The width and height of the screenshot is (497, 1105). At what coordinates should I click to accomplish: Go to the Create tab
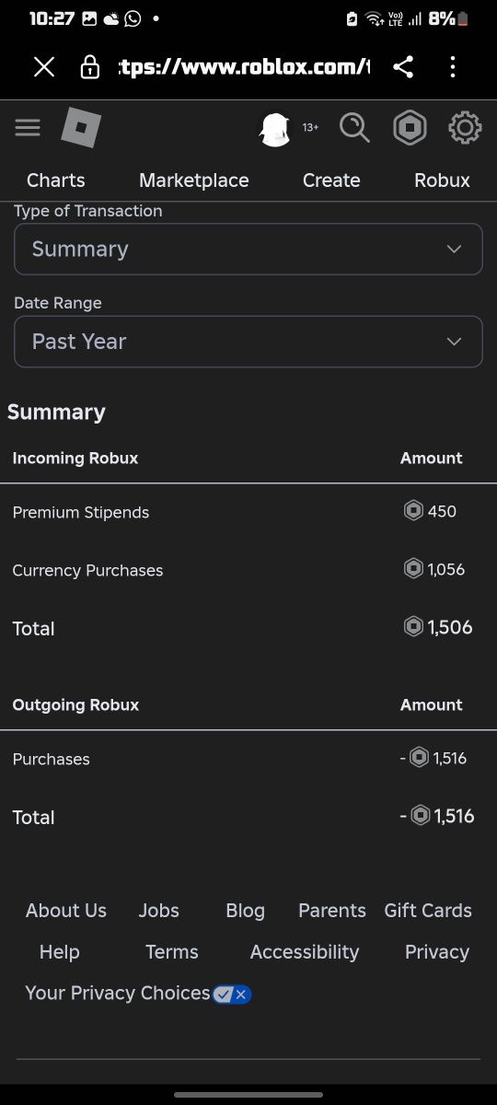pyautogui.click(x=331, y=180)
